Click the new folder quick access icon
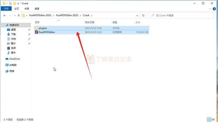Viewport: 218px width, 122px height. pos(14,3)
